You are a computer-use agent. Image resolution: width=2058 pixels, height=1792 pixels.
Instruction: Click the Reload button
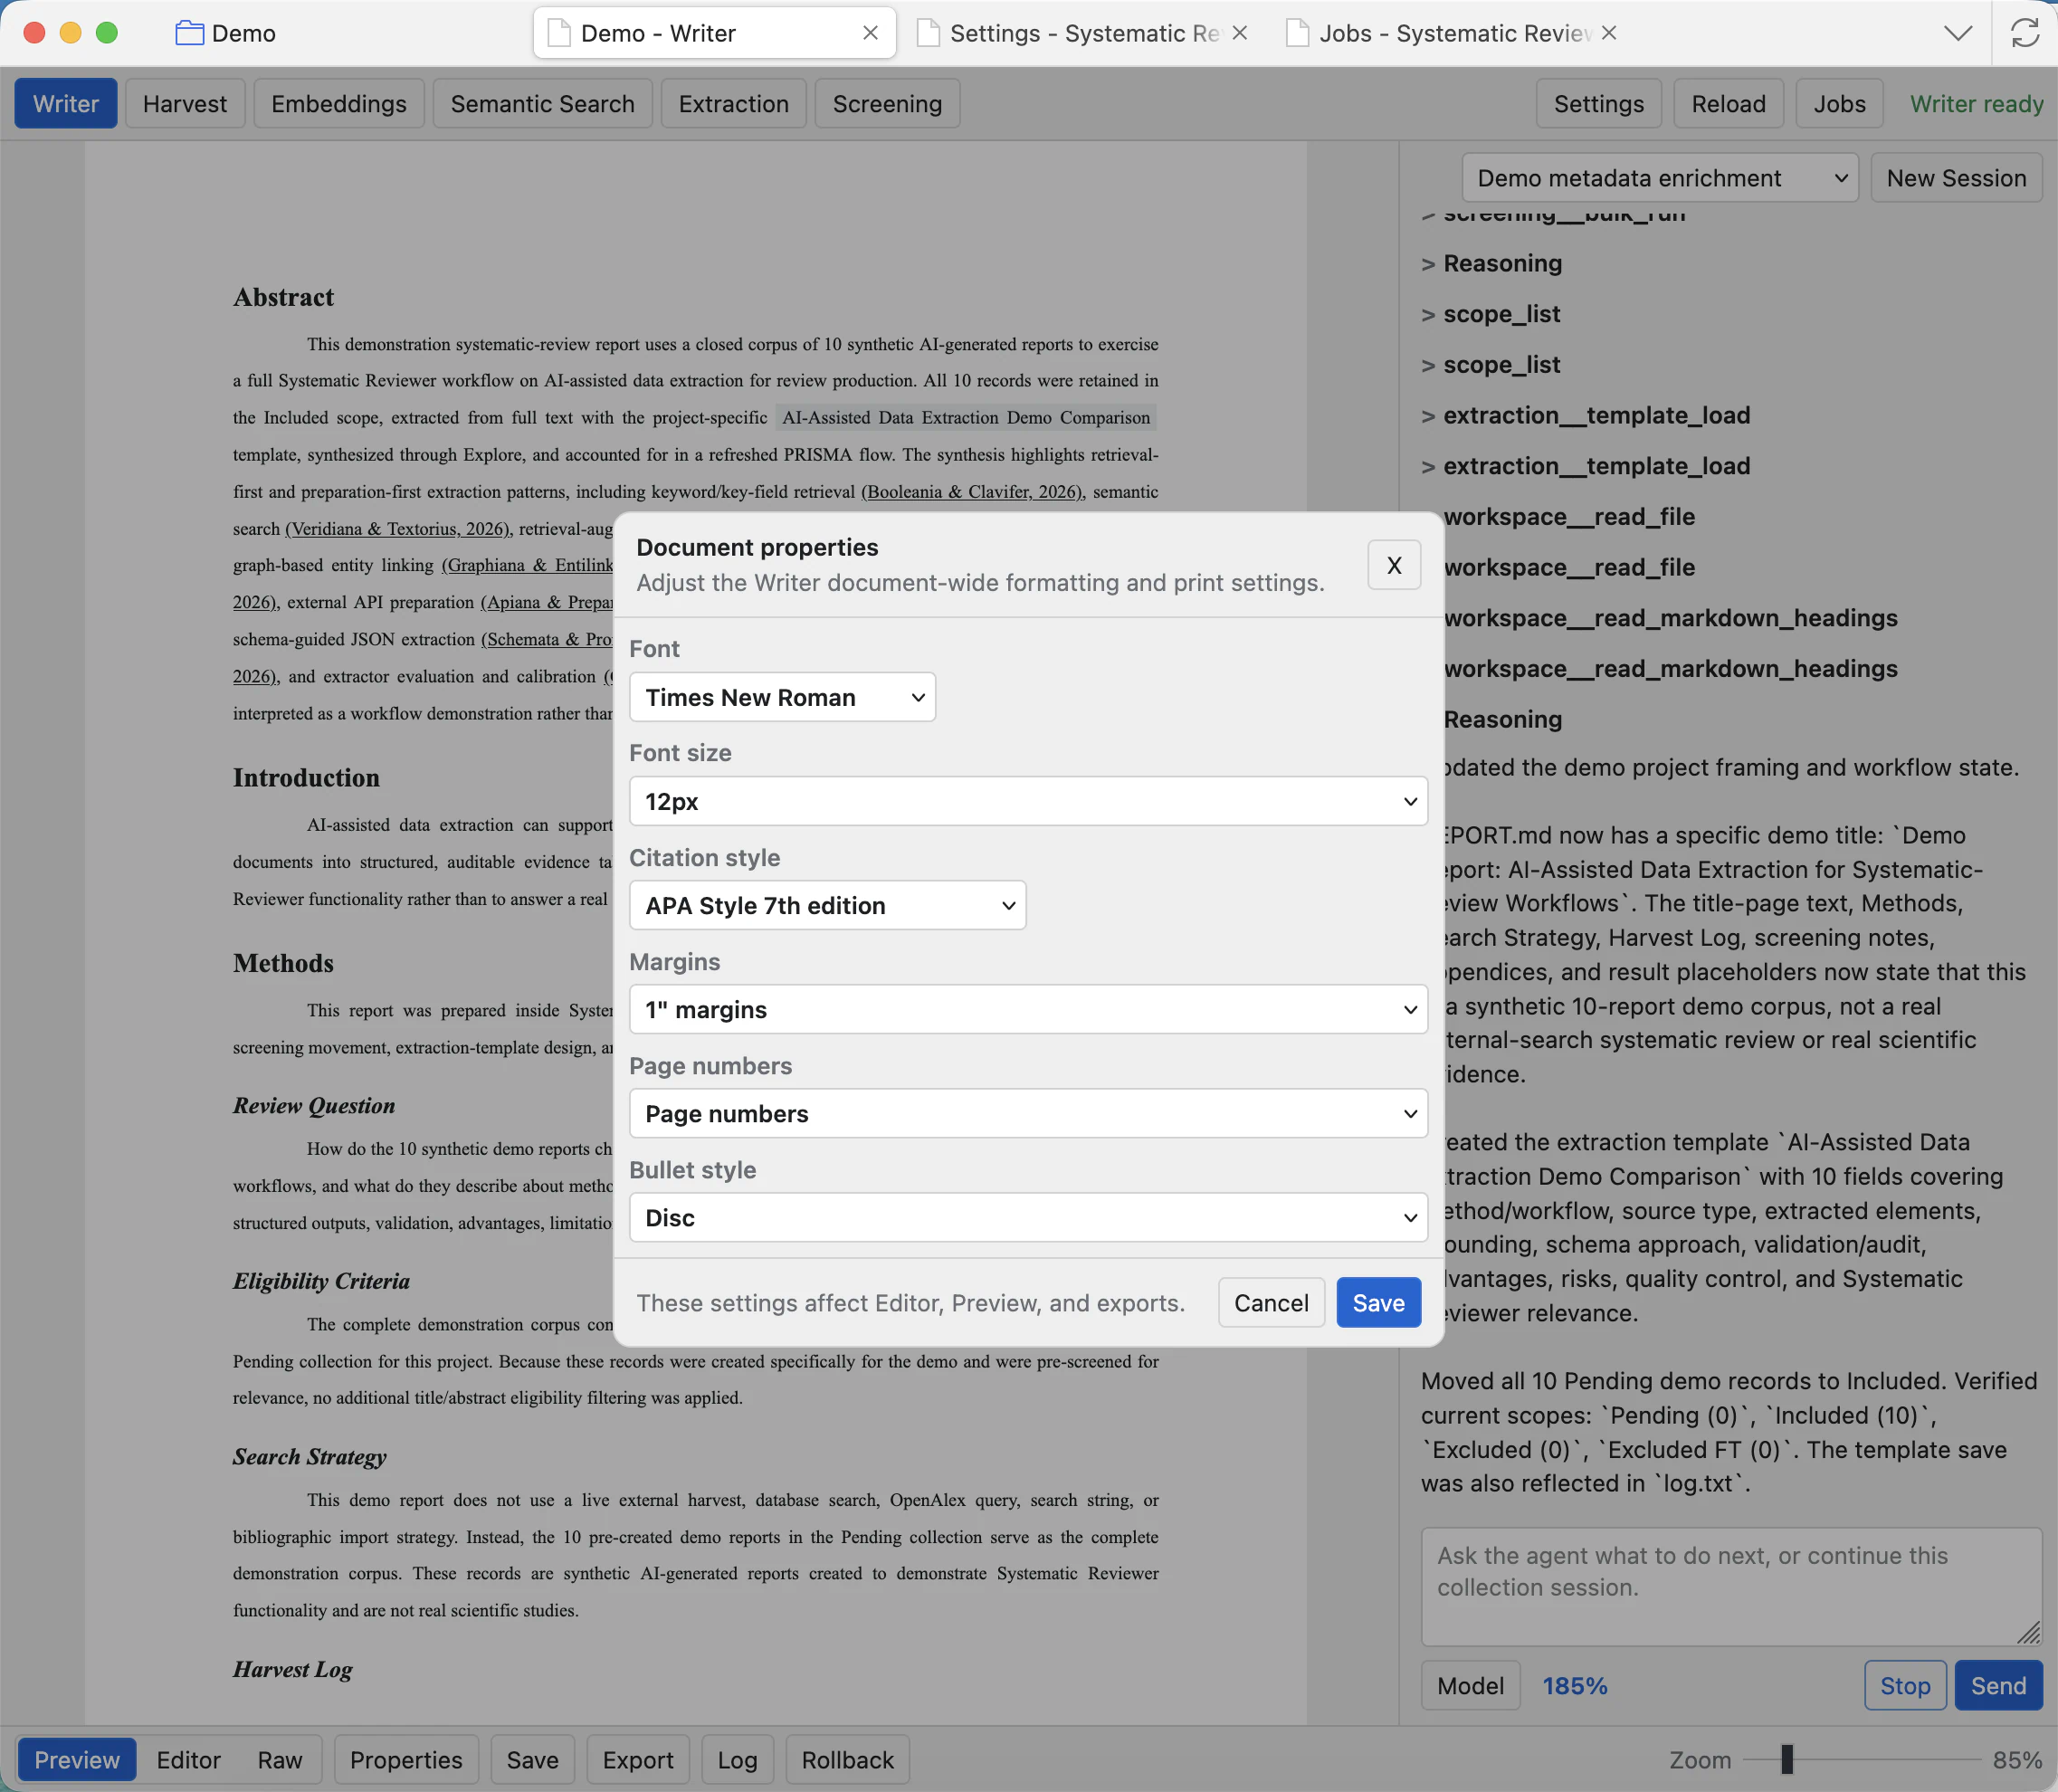click(1728, 104)
